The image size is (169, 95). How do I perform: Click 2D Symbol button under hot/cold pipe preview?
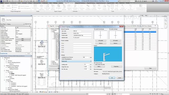(x=101, y=41)
